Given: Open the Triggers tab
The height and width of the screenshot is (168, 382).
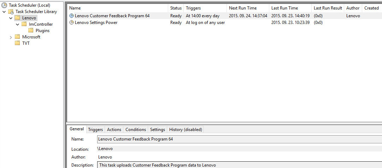Looking at the screenshot, I should click(96, 130).
